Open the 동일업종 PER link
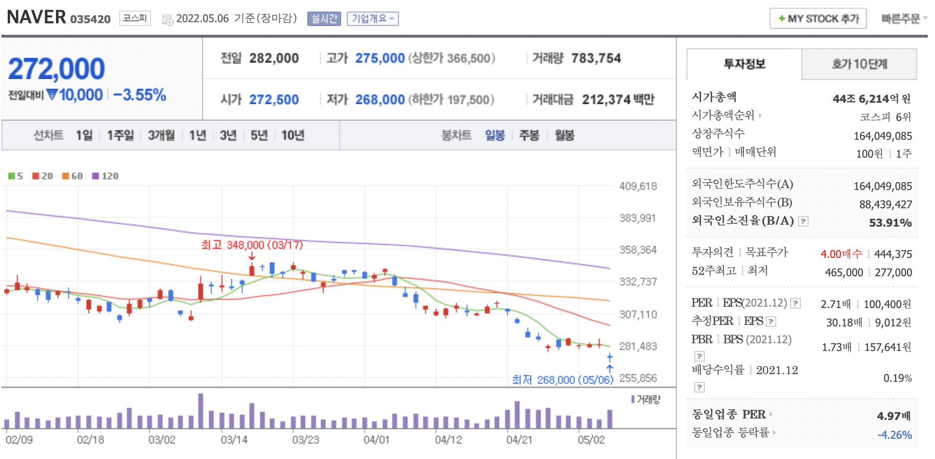The height and width of the screenshot is (459, 935). tap(732, 414)
